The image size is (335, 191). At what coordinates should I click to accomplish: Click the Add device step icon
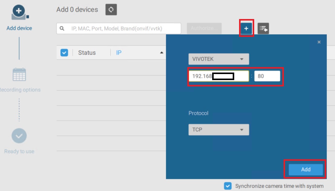[x=19, y=12]
